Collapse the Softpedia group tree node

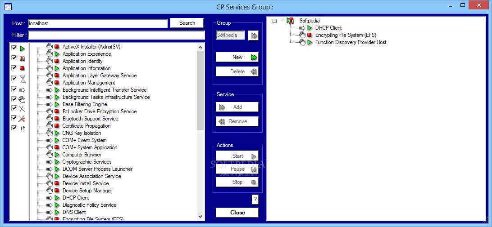point(274,21)
